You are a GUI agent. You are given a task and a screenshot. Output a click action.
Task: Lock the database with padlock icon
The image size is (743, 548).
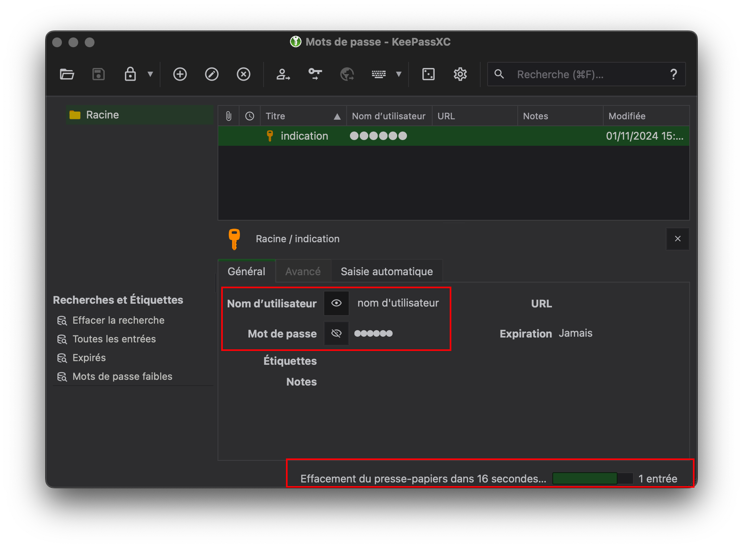tap(130, 75)
